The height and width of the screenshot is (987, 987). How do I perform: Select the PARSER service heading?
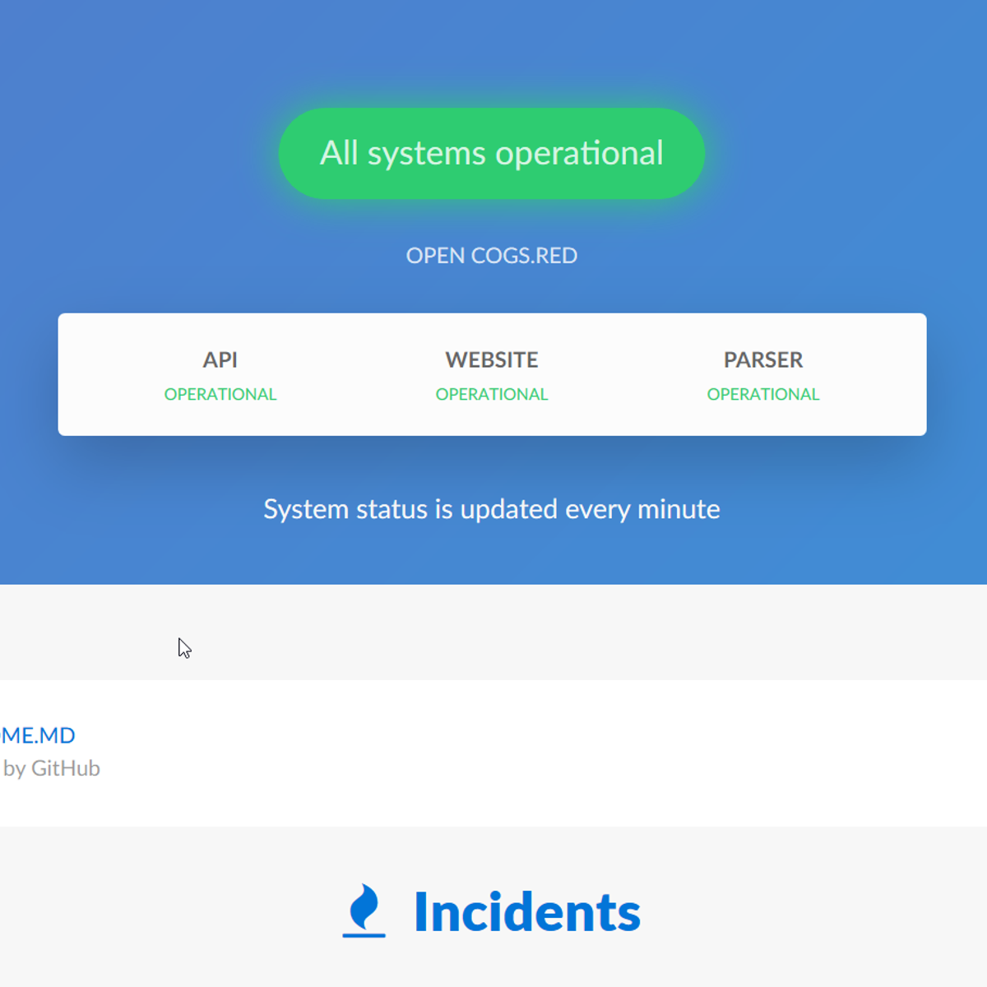762,360
